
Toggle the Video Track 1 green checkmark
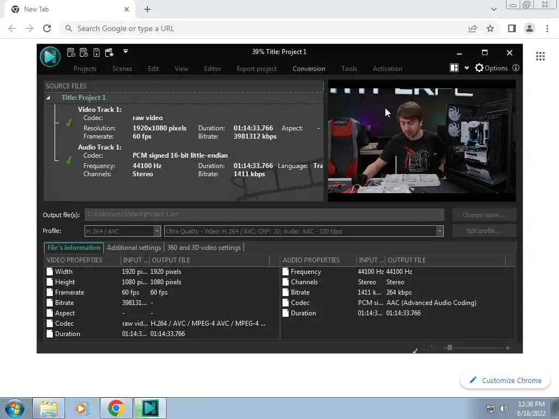(69, 123)
